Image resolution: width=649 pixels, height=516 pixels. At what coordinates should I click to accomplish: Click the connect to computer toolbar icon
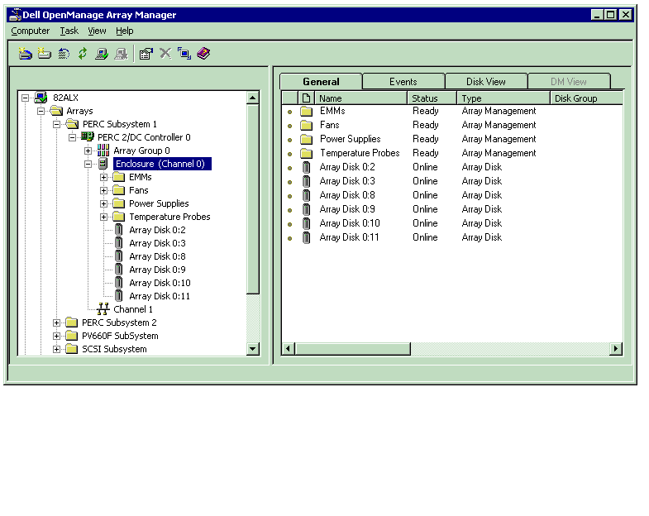pos(102,54)
